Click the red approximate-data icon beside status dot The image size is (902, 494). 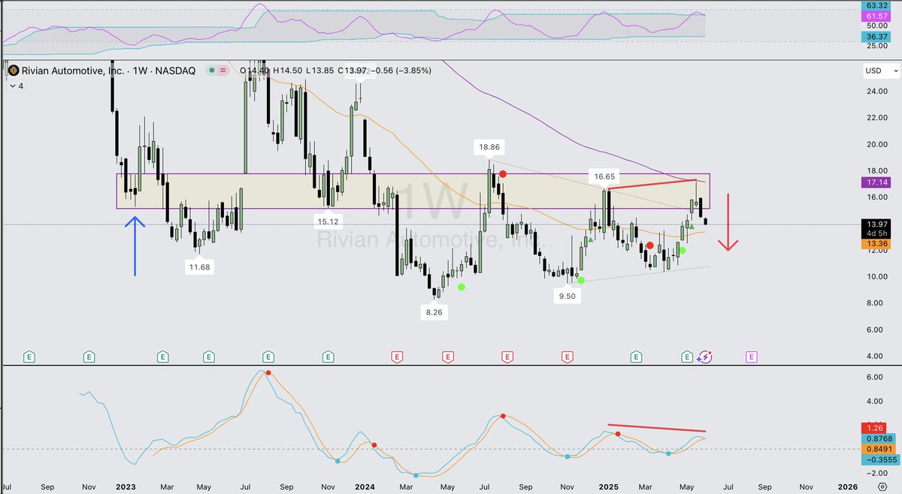pyautogui.click(x=223, y=71)
